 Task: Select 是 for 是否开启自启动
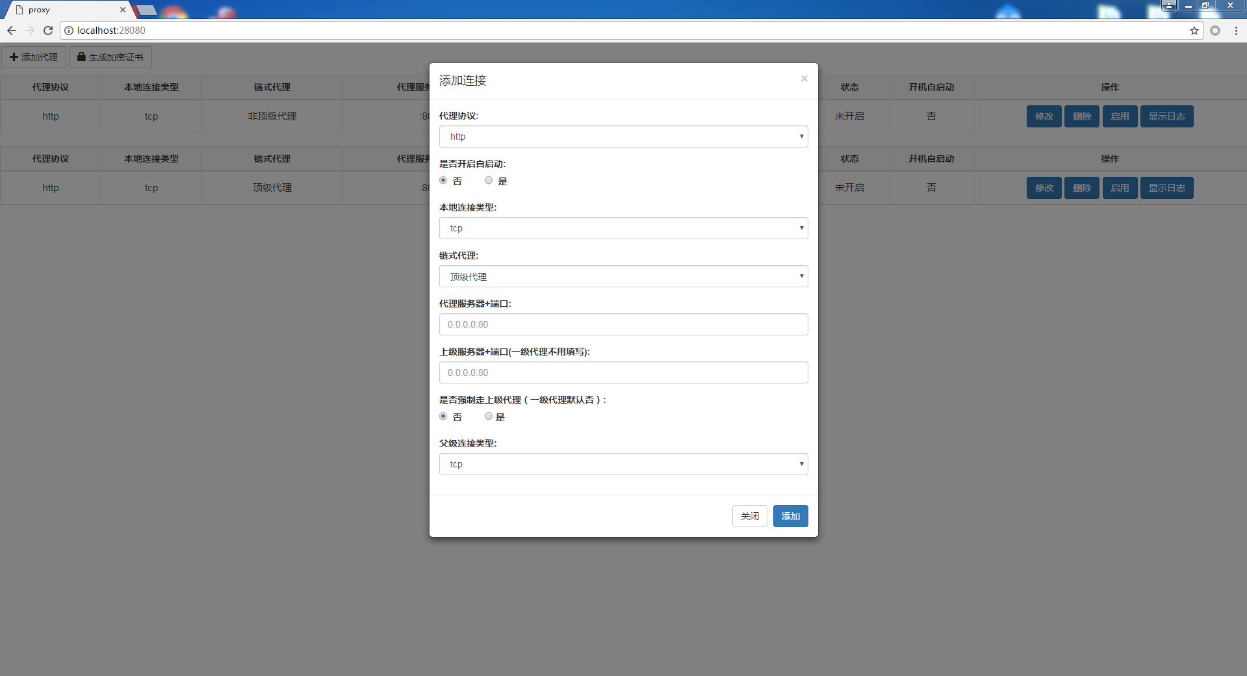[x=489, y=181]
